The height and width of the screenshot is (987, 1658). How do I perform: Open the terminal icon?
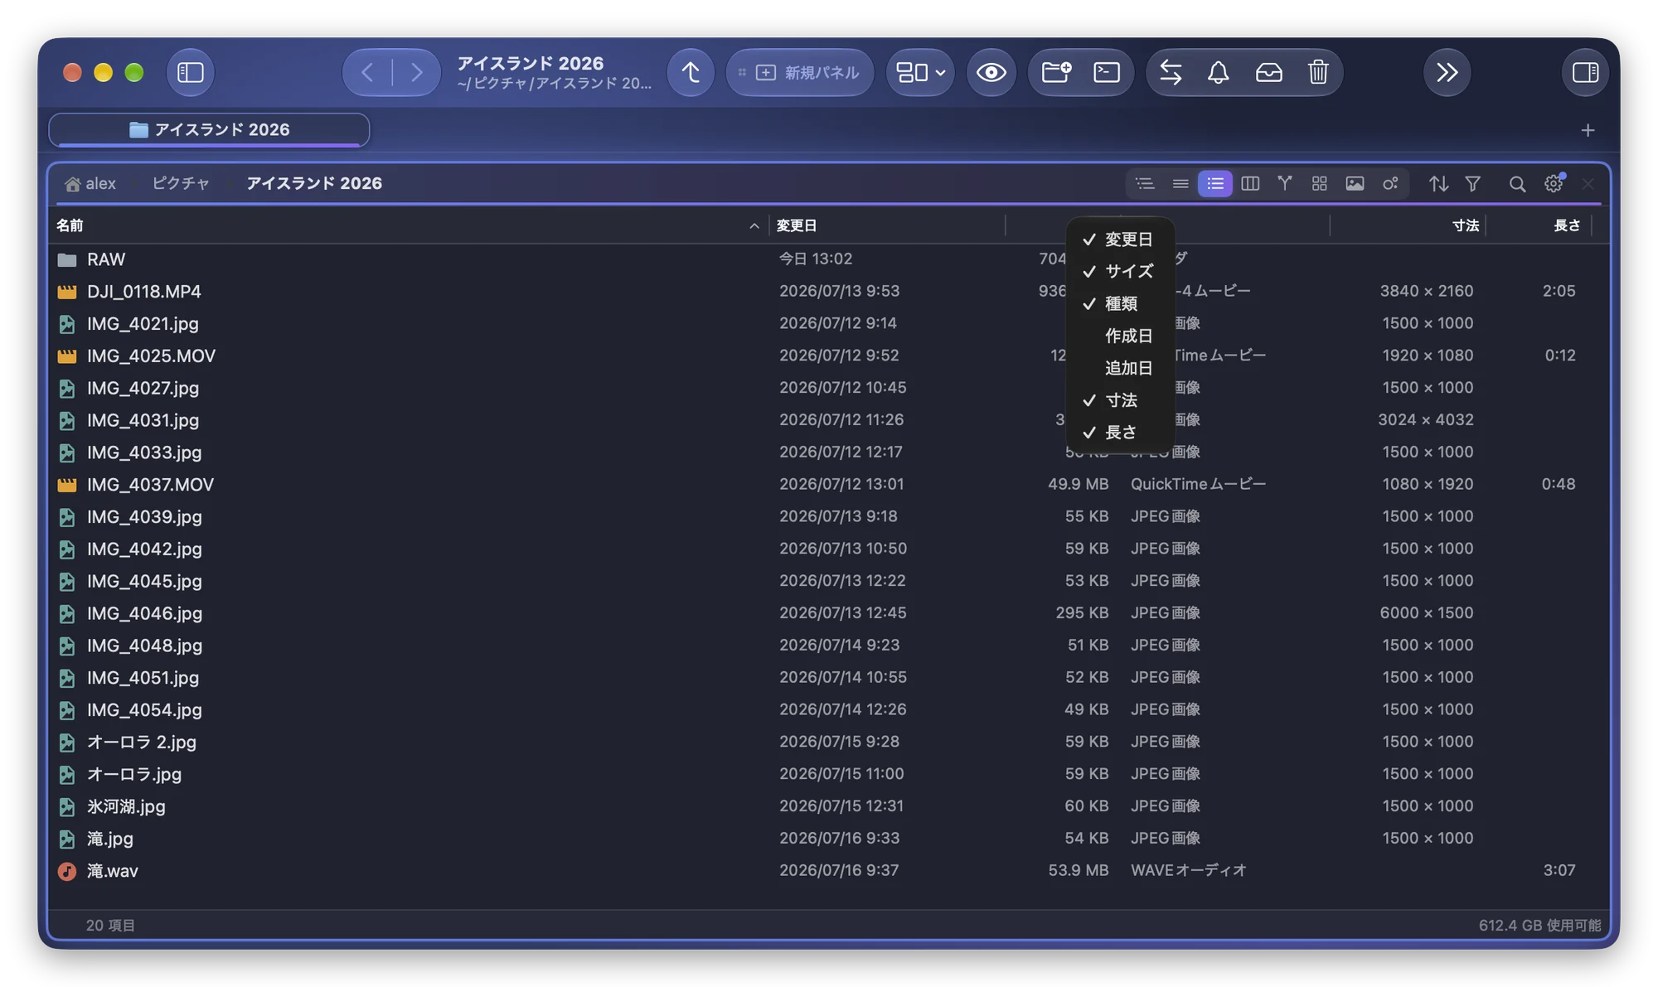coord(1107,73)
